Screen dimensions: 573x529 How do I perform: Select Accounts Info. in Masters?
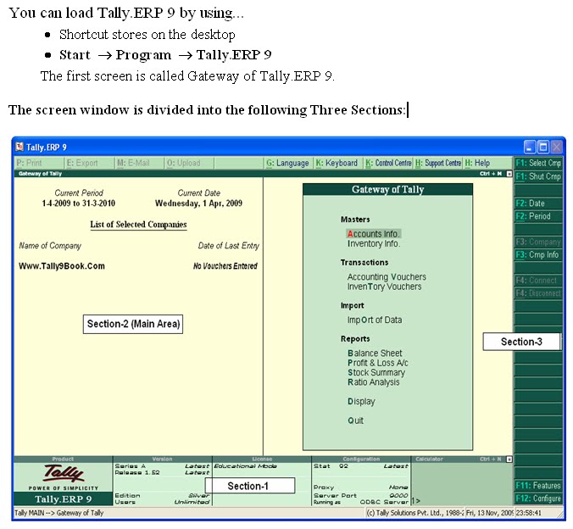[x=373, y=234]
